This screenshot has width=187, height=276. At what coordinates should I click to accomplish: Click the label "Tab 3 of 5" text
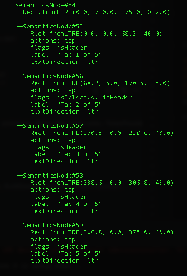click(x=66, y=154)
